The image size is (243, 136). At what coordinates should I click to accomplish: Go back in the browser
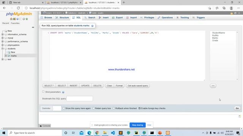point(4,8)
